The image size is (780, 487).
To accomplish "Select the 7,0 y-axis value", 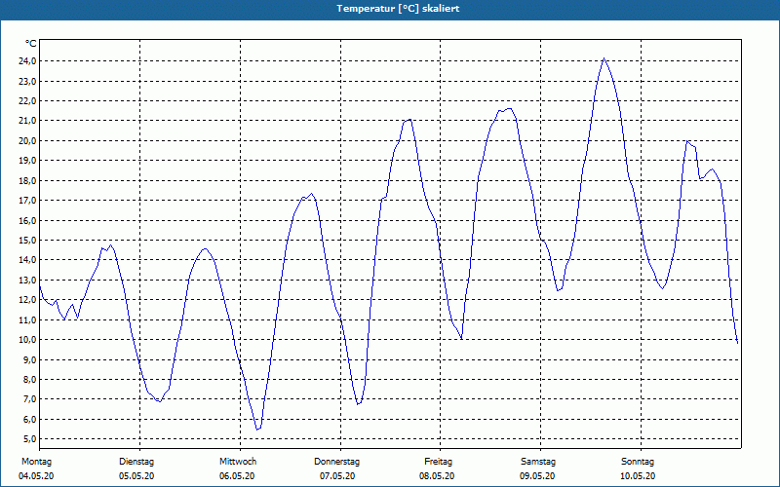I will point(29,399).
